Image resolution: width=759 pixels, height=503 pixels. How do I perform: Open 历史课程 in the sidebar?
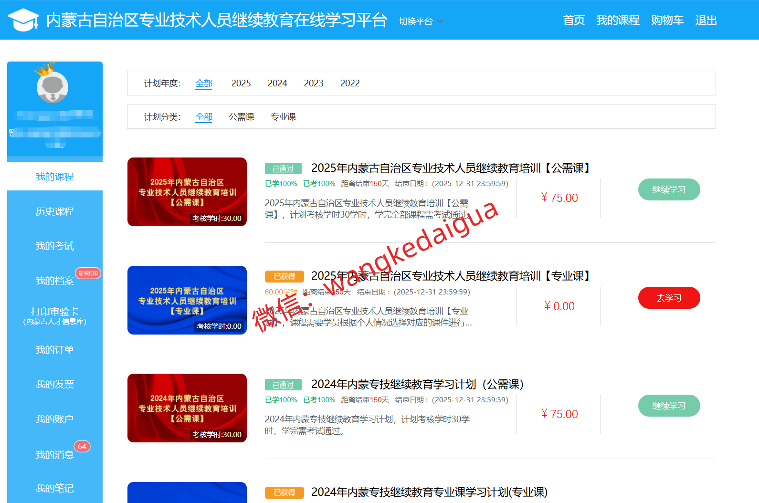(55, 211)
